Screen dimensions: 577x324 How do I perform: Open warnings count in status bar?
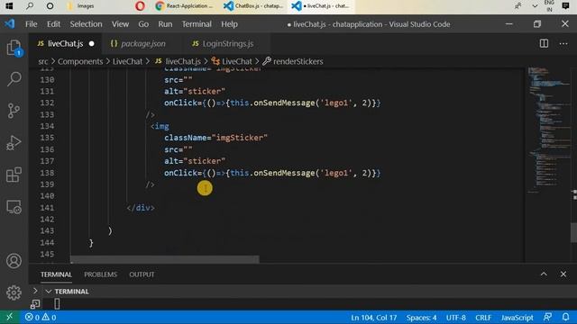49,317
